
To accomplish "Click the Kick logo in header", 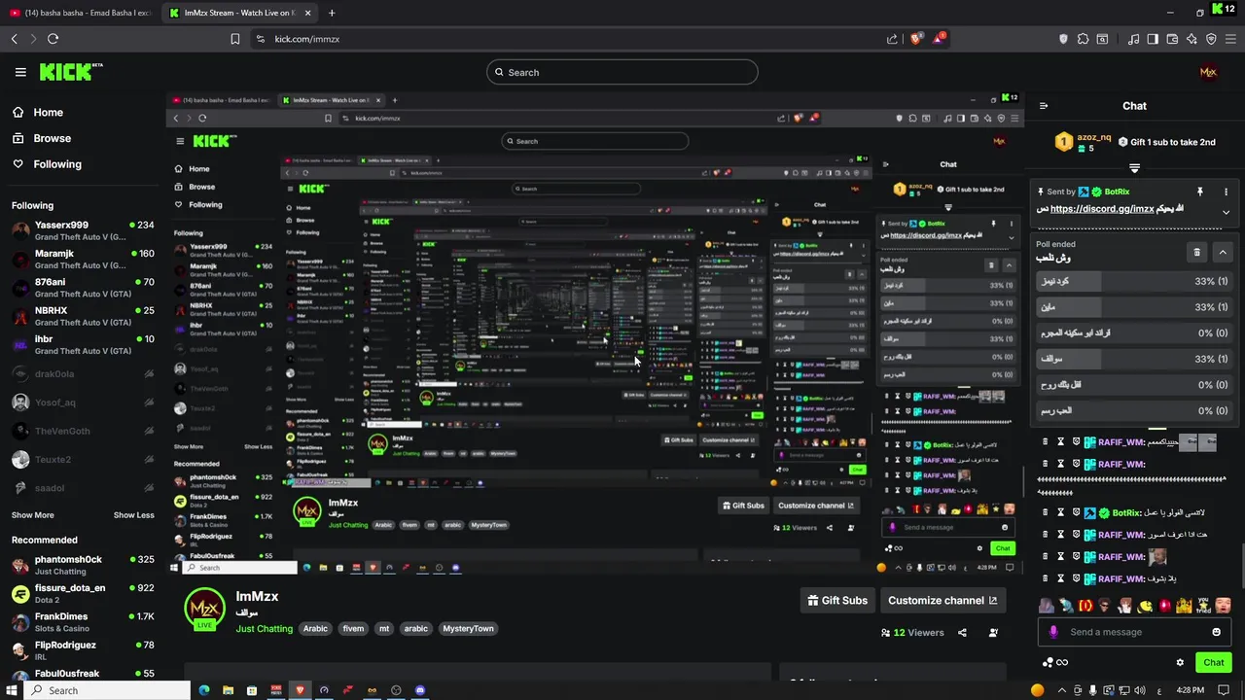I will click(x=70, y=72).
